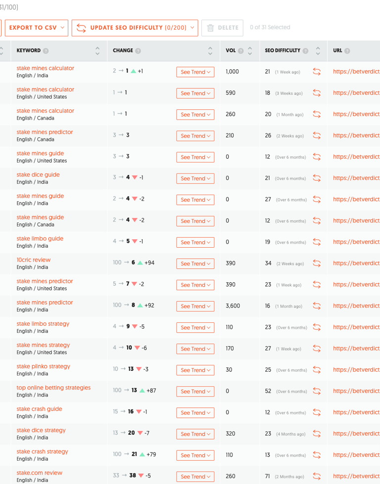380x484 pixels.
Task: Refresh SEO difficulty for 10cric review row
Action: pos(317,264)
